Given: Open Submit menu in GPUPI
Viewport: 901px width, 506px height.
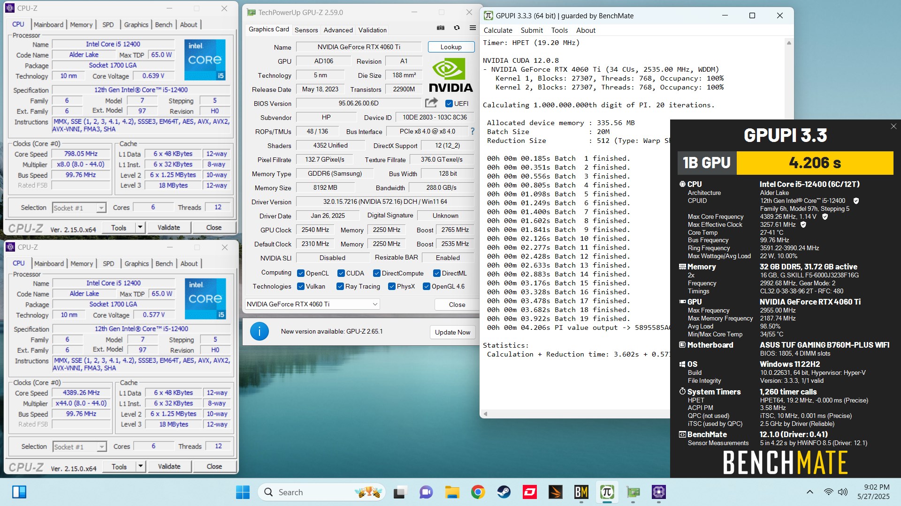Looking at the screenshot, I should (532, 30).
